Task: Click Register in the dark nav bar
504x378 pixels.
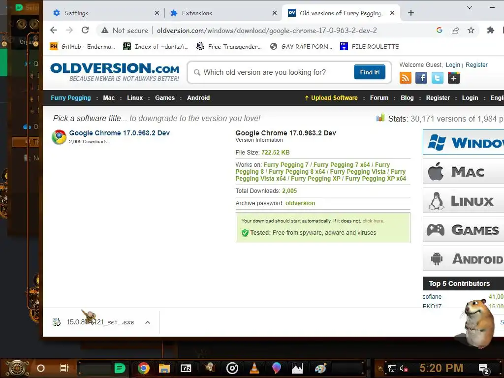Action: pyautogui.click(x=438, y=98)
